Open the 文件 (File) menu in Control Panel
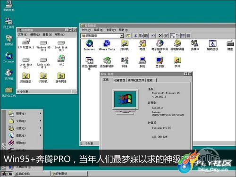Viewport: 236px width, 177px height. point(86,30)
